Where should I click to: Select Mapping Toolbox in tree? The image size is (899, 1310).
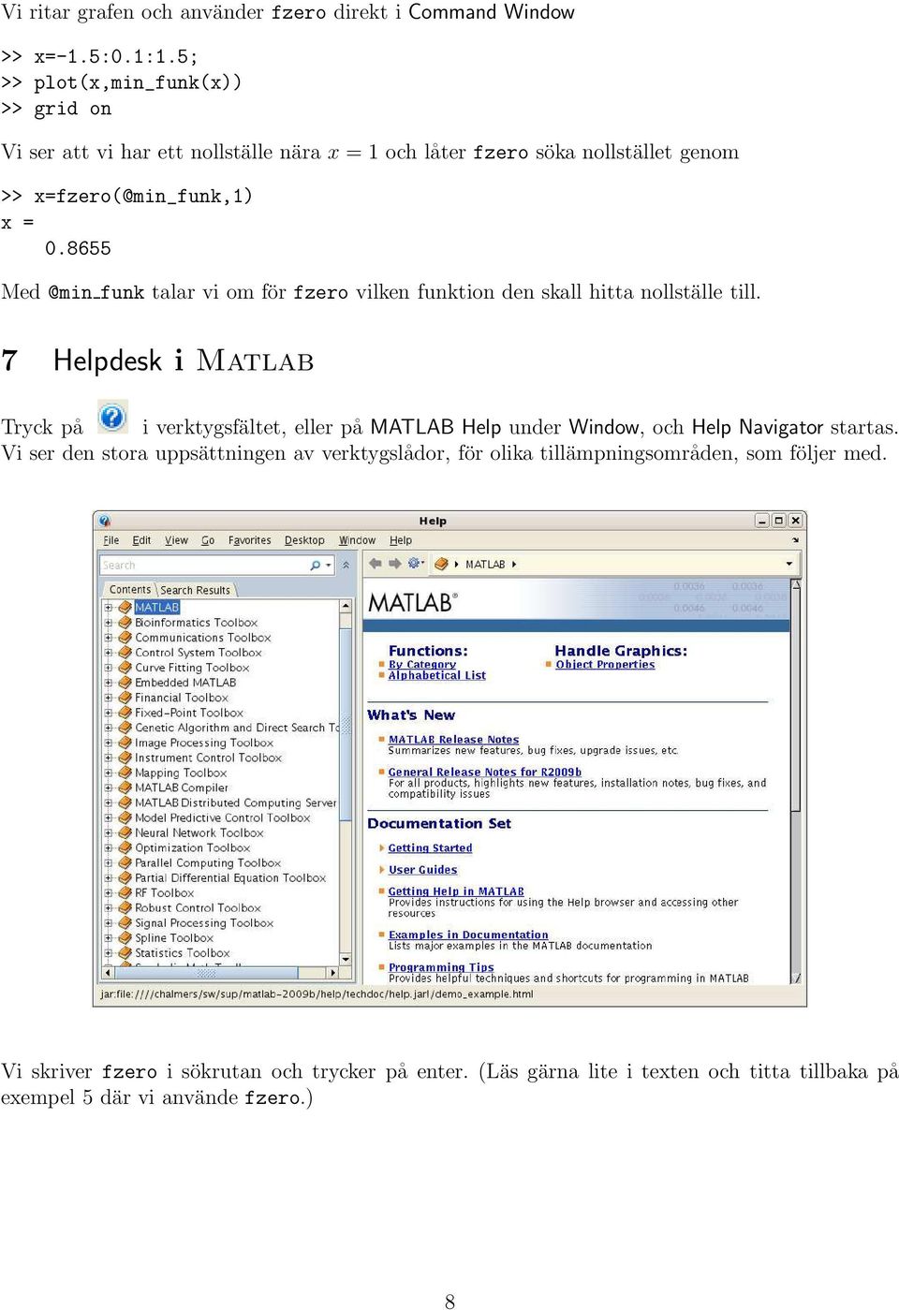click(181, 773)
